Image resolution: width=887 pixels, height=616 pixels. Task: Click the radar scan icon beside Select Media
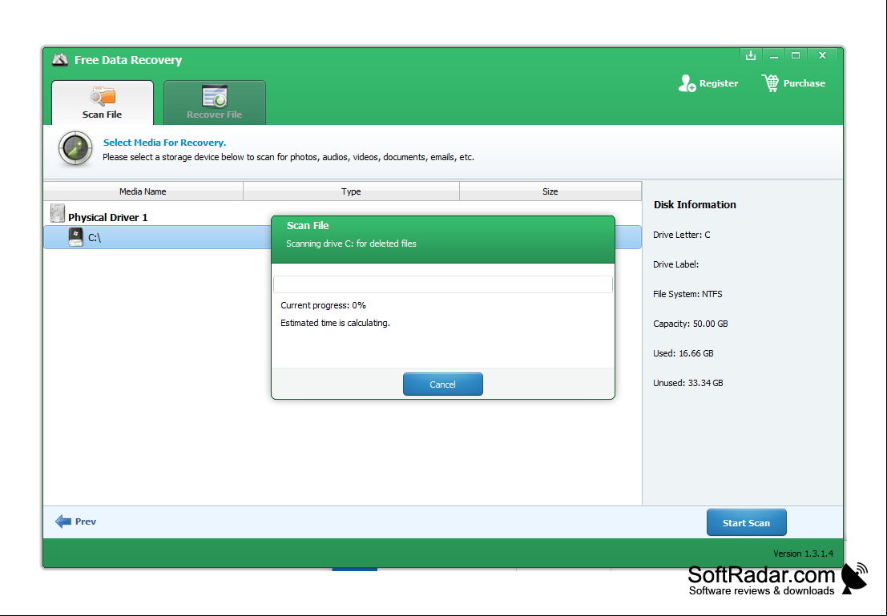75,149
